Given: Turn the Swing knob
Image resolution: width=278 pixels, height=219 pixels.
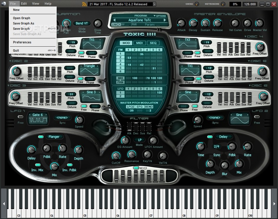Looking at the screenshot, I should (x=197, y=4).
